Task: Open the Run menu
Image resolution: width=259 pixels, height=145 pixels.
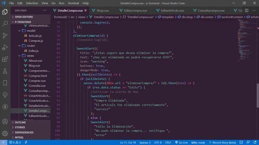Action: click(62, 3)
